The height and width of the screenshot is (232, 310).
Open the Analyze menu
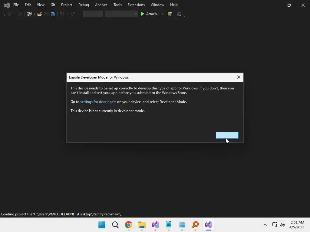pyautogui.click(x=101, y=5)
